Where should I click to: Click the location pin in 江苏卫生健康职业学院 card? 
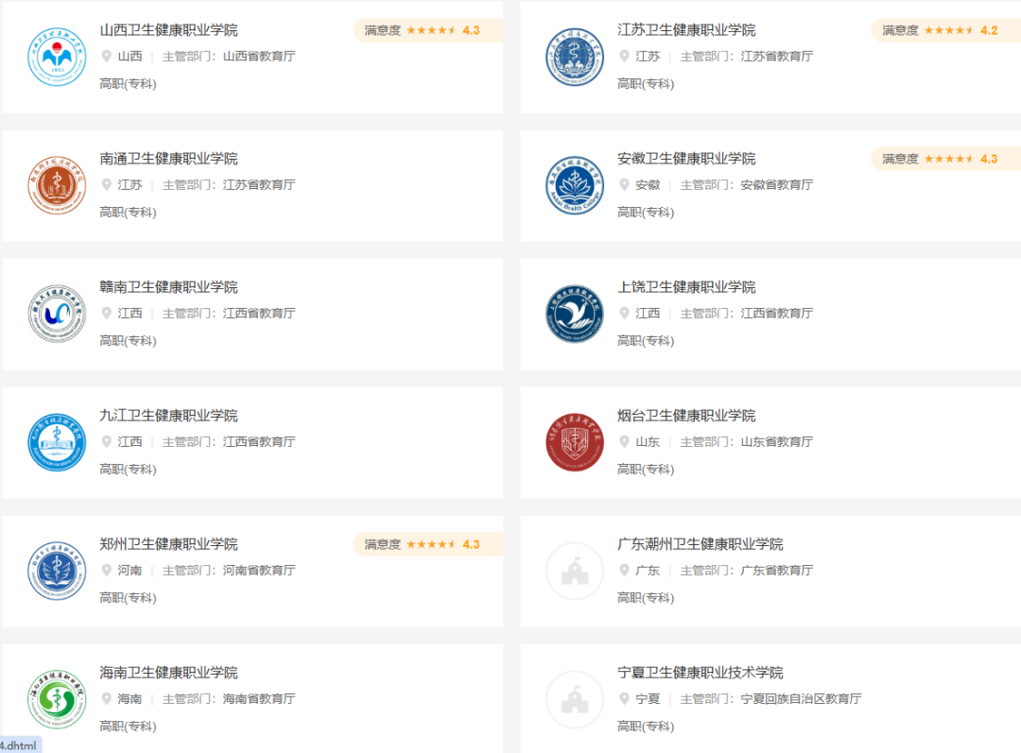coord(625,56)
